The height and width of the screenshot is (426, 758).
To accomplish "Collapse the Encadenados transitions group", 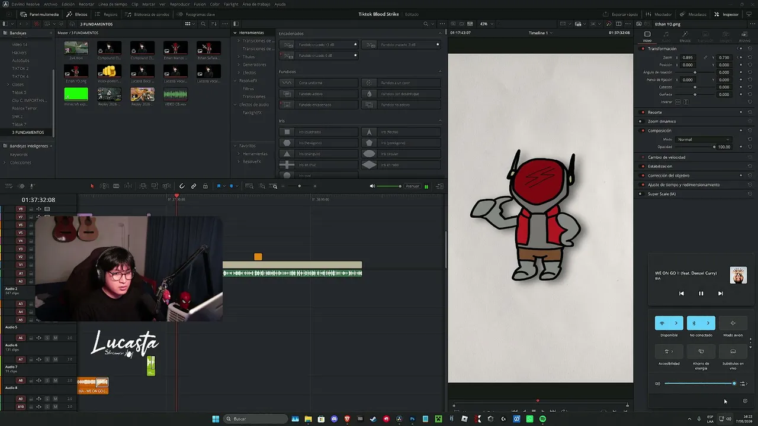I will [x=439, y=33].
